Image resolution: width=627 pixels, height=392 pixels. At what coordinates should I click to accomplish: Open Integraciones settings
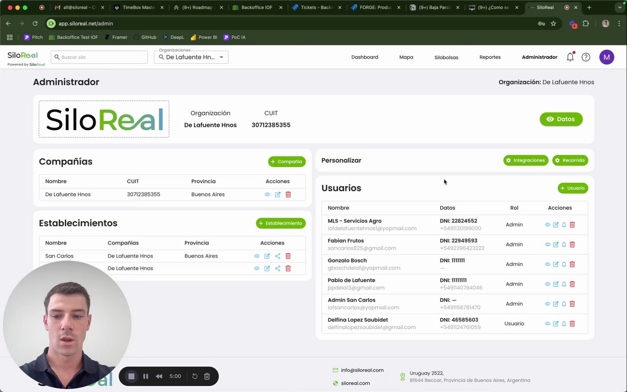(x=526, y=160)
